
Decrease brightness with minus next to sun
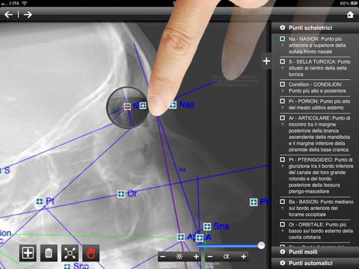(x=162, y=256)
